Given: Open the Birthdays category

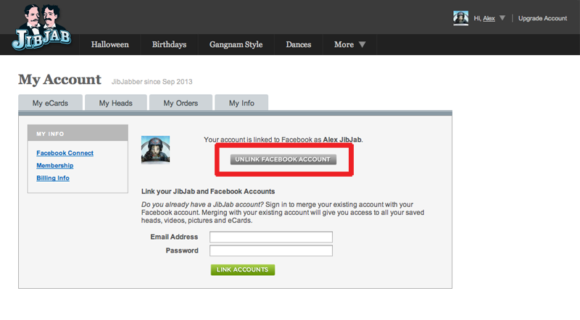Looking at the screenshot, I should click(169, 44).
